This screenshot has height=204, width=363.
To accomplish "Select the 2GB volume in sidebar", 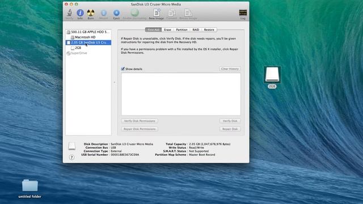I will click(x=88, y=48).
